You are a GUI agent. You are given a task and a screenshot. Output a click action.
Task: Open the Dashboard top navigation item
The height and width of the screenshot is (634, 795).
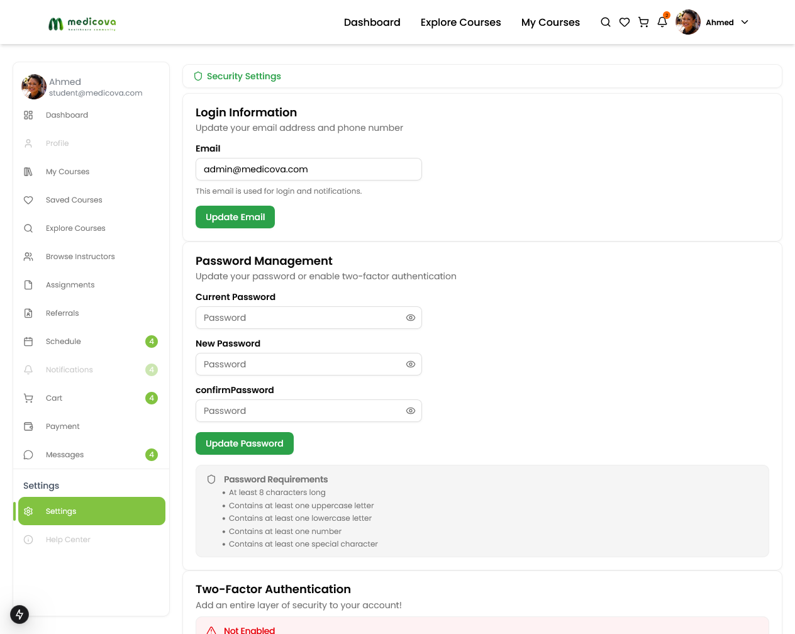pyautogui.click(x=372, y=22)
